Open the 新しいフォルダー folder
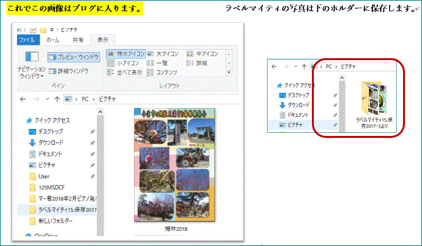 point(51,221)
